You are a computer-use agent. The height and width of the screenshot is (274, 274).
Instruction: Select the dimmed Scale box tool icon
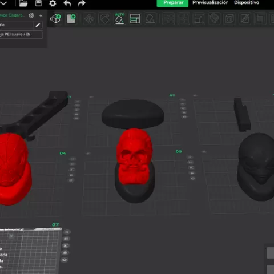(x=199, y=19)
